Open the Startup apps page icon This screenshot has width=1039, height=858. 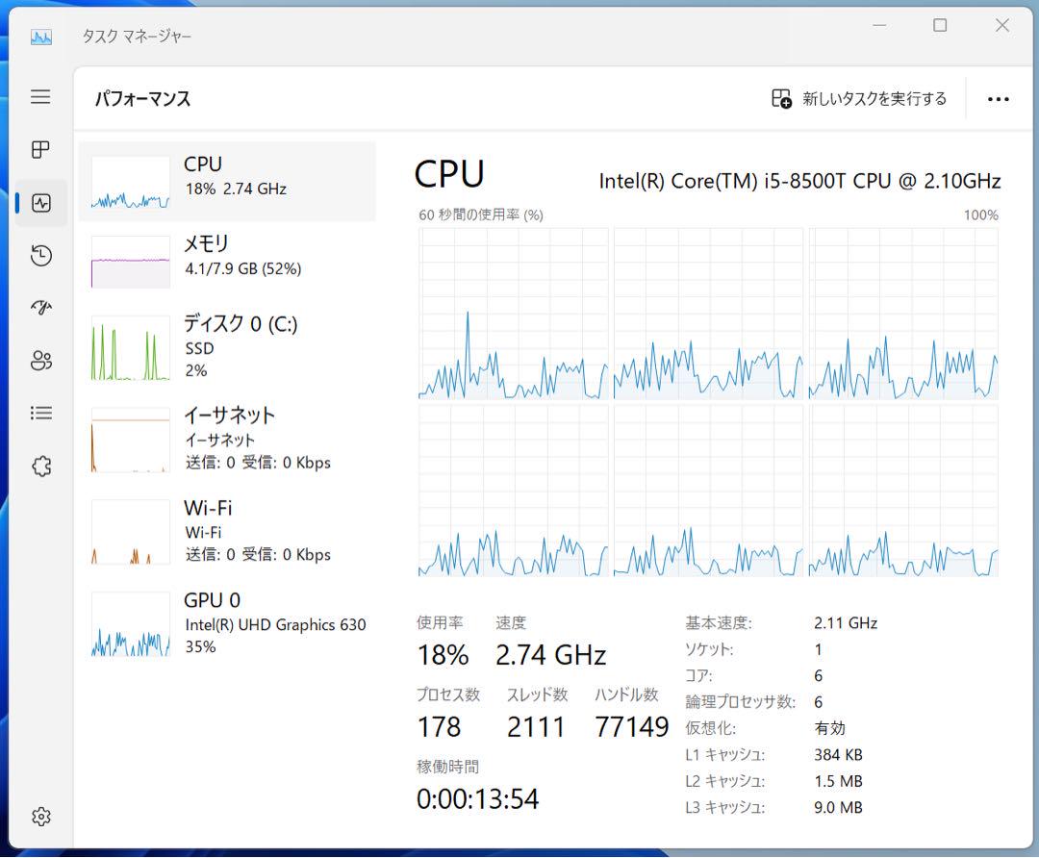point(41,308)
